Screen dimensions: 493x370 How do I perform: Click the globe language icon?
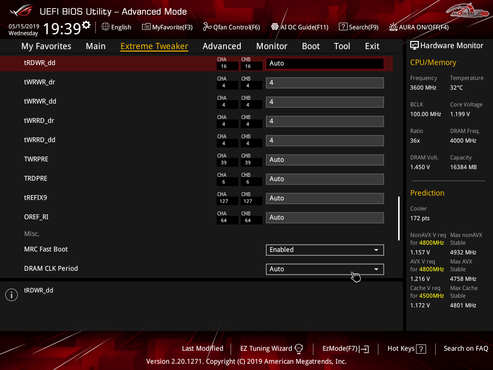(105, 27)
